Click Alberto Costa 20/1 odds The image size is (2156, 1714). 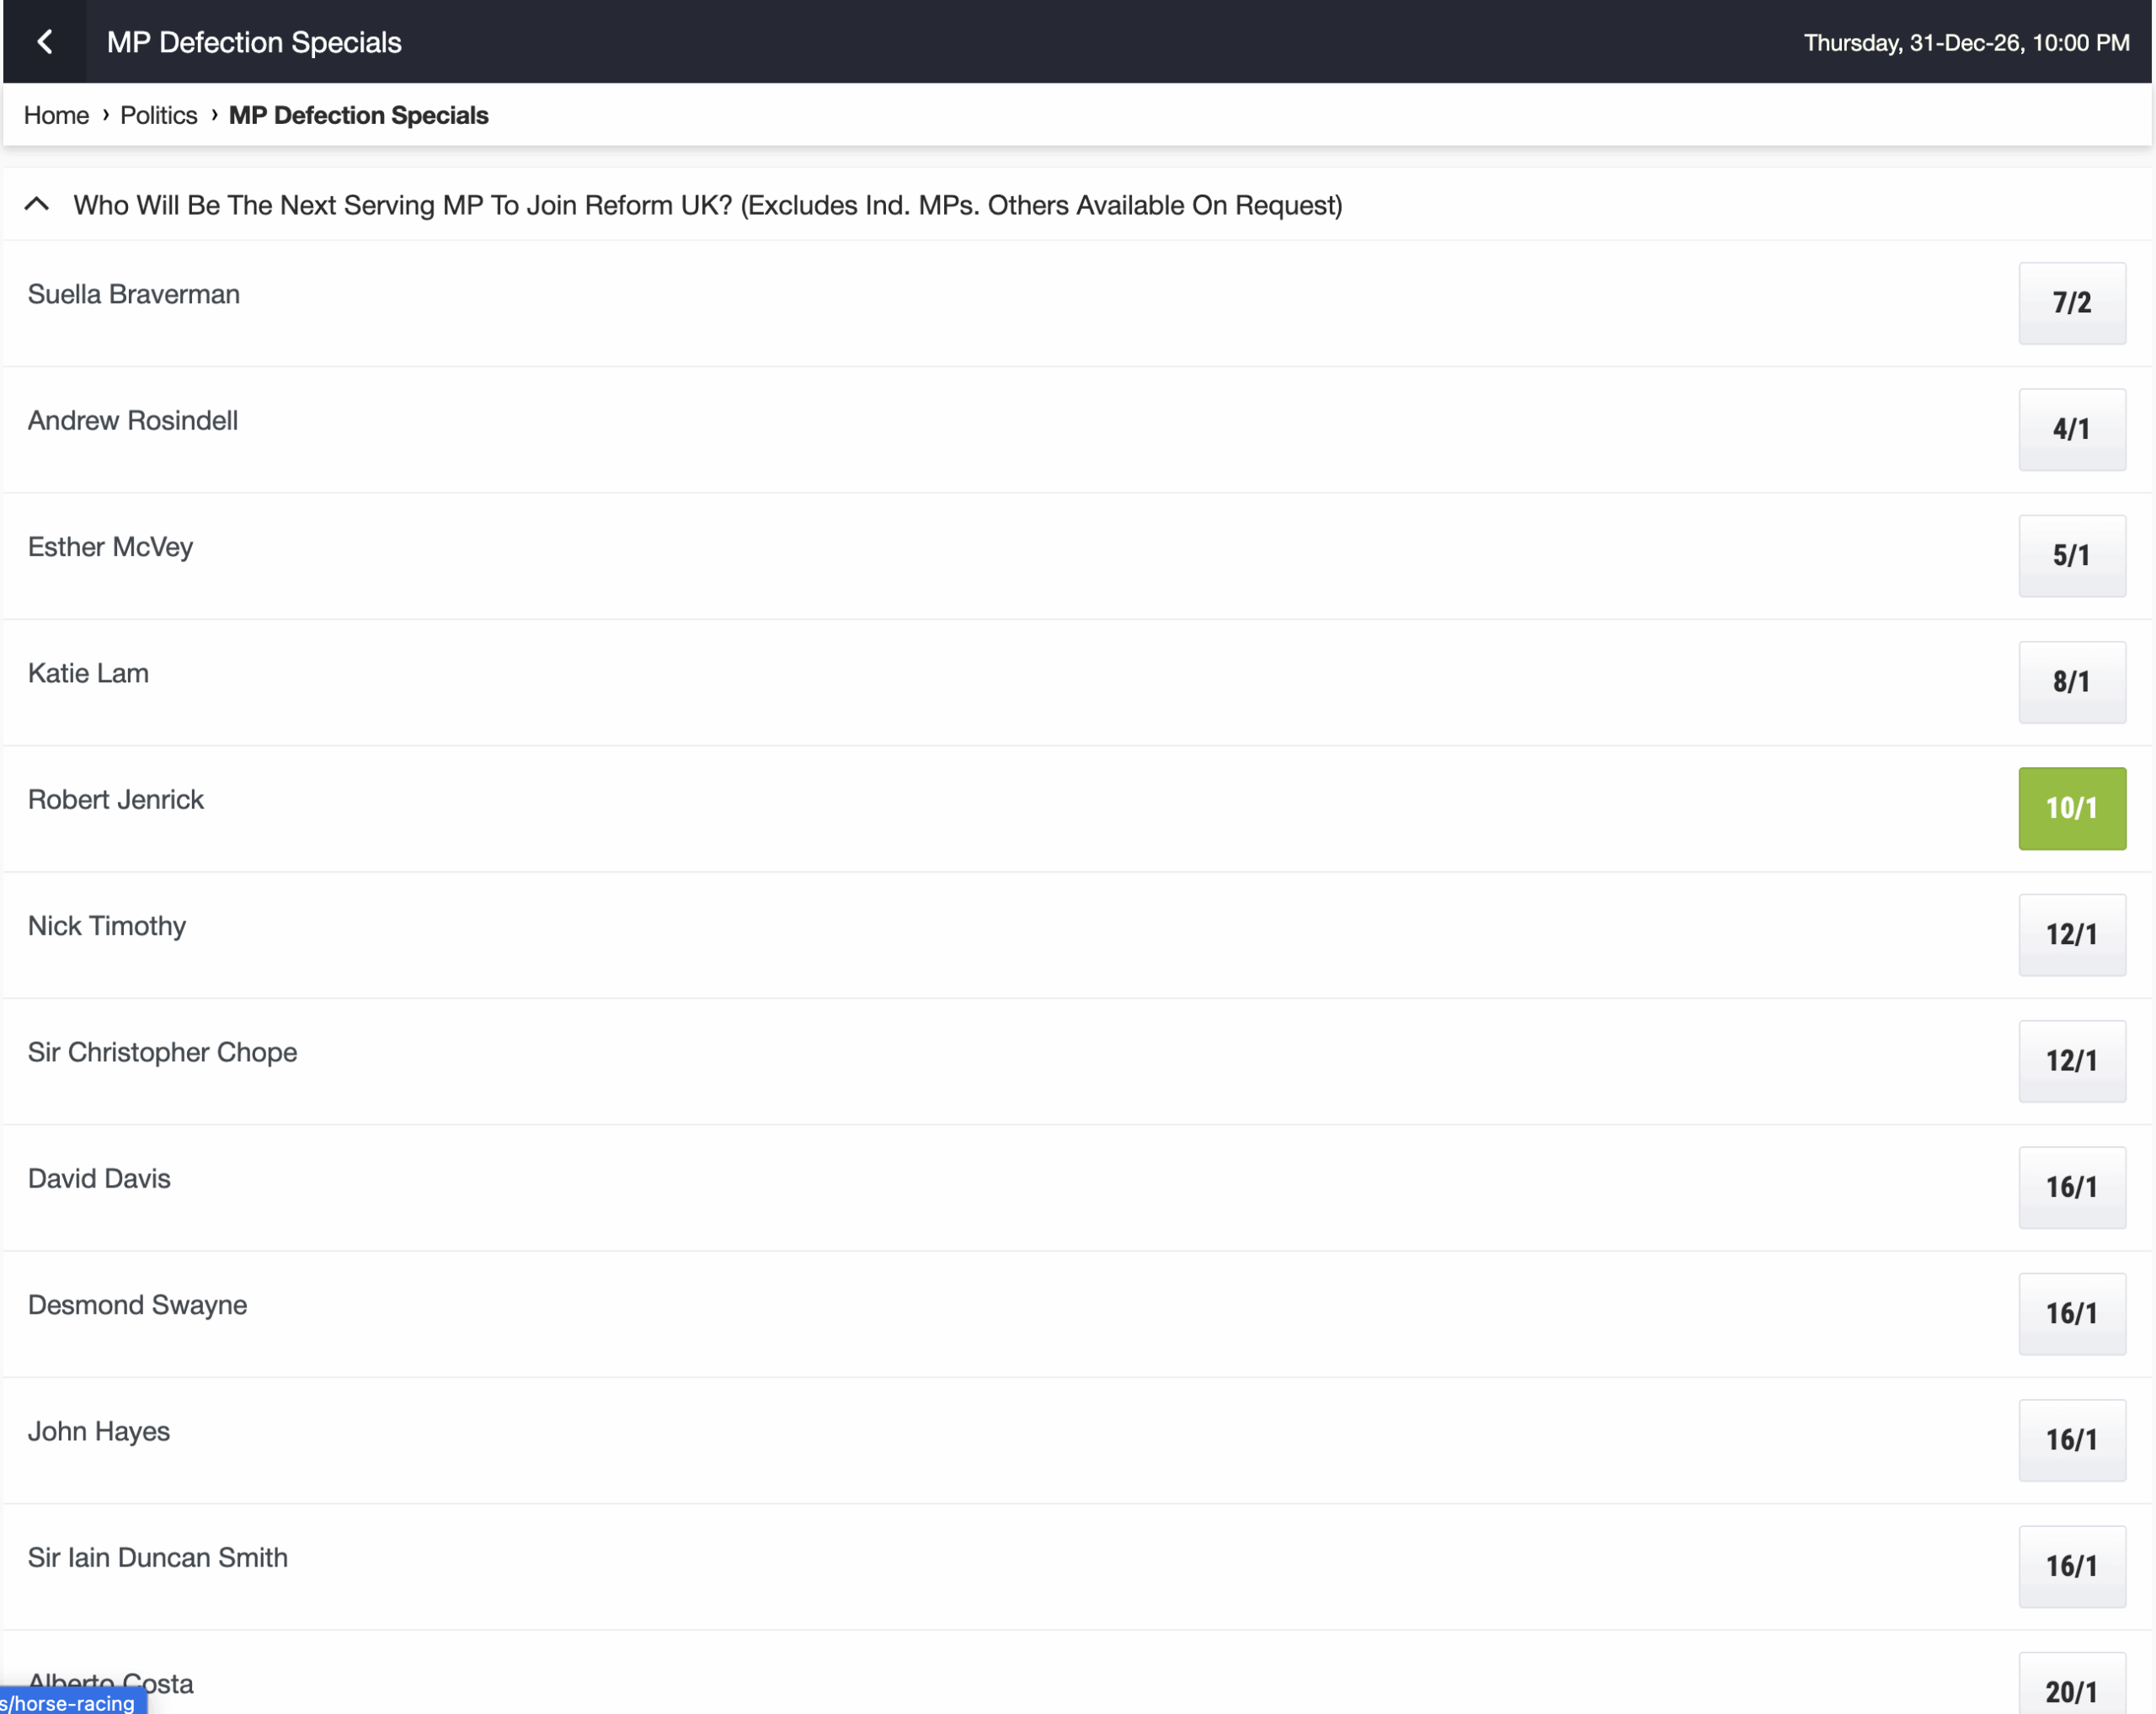point(2071,1690)
